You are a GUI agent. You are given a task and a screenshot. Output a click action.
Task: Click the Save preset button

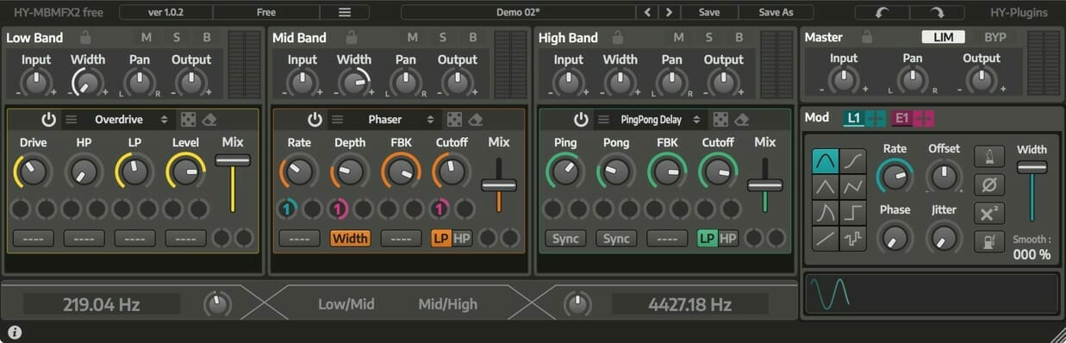pos(709,12)
